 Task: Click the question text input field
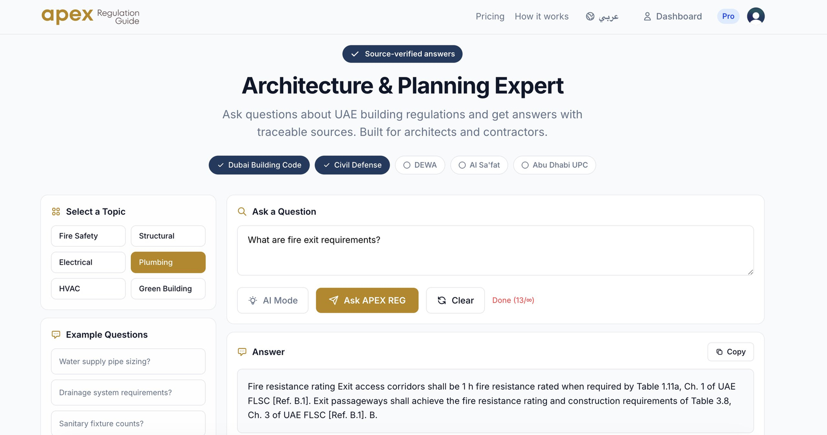495,250
